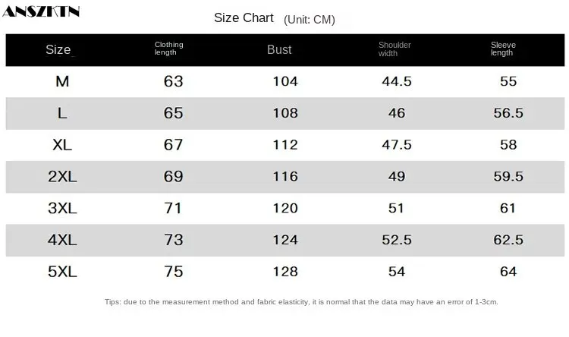Click the ANSZKTN brand logo

click(42, 12)
